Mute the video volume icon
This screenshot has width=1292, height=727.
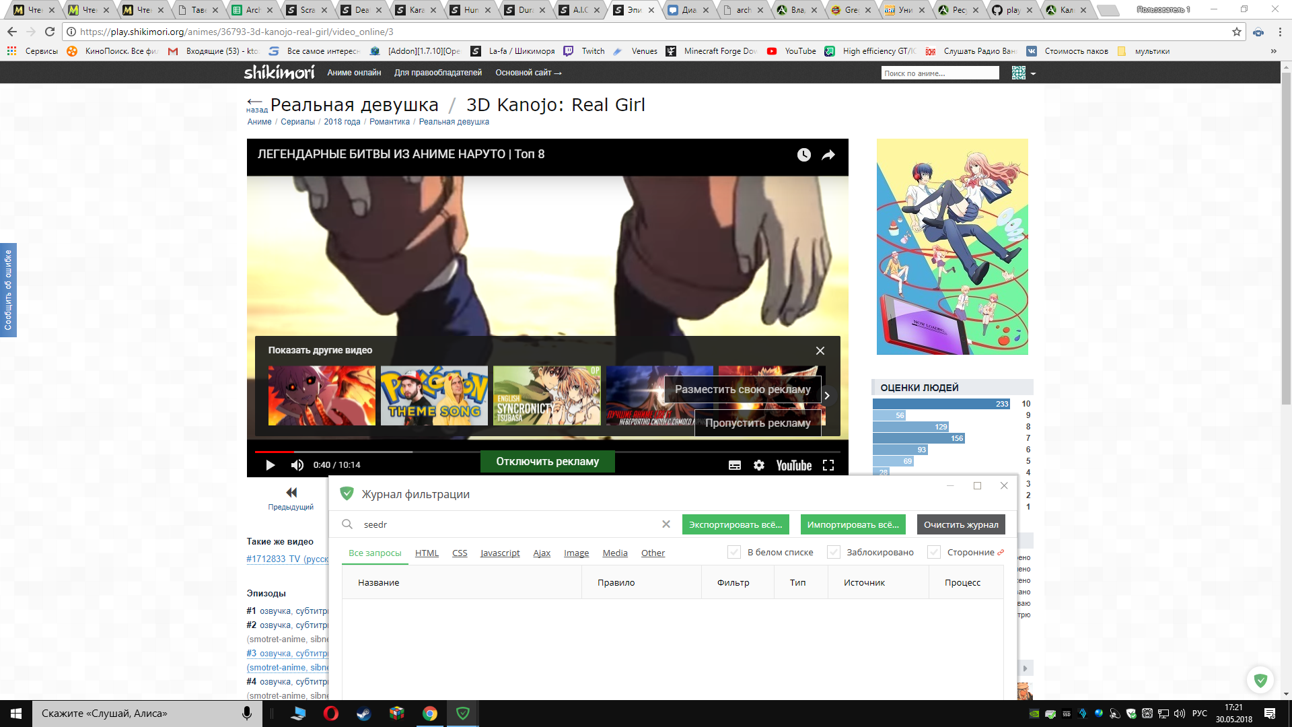point(297,465)
